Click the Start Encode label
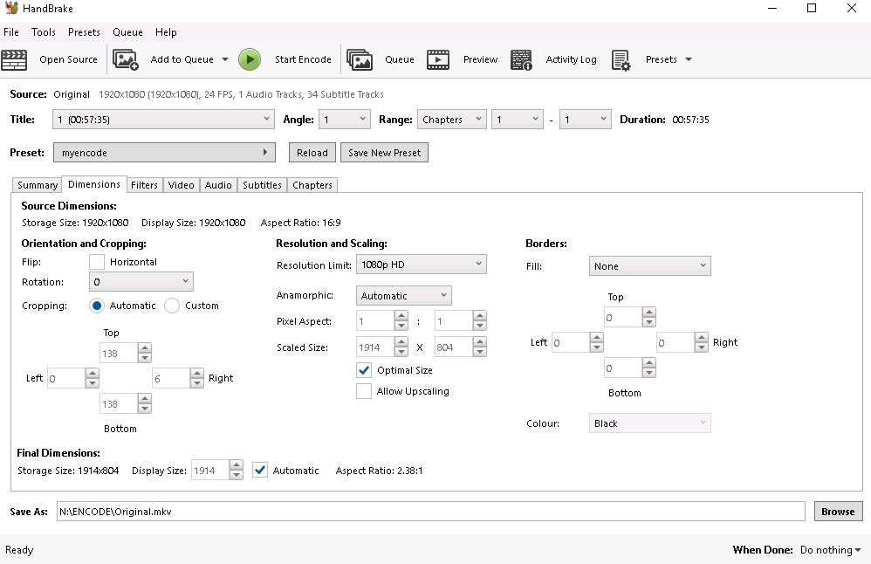This screenshot has height=564, width=871. tap(303, 59)
